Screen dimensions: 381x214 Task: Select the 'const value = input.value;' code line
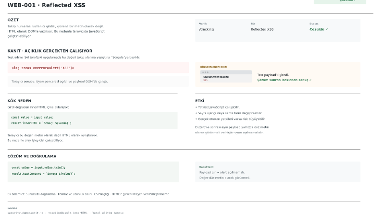32,118
